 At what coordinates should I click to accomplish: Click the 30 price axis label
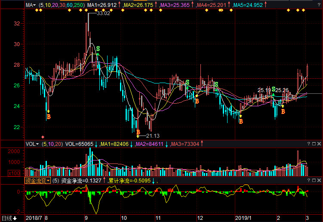point(17,44)
